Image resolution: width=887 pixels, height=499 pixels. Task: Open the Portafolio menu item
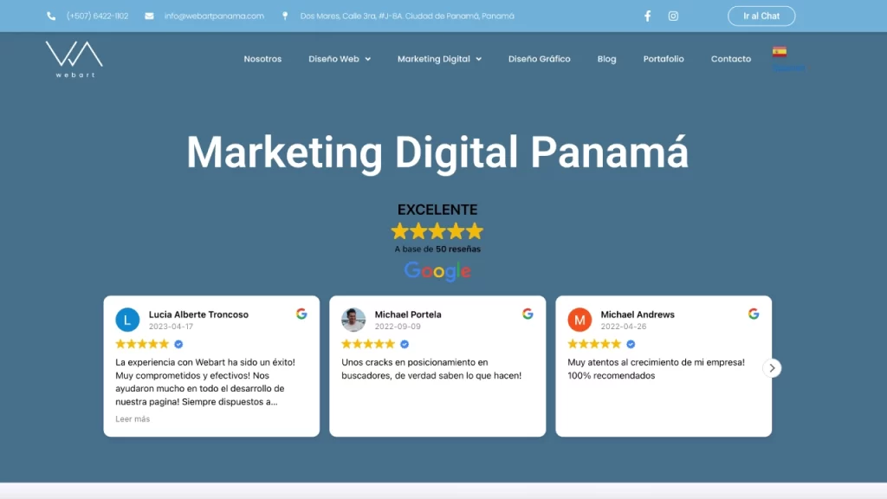coord(664,59)
